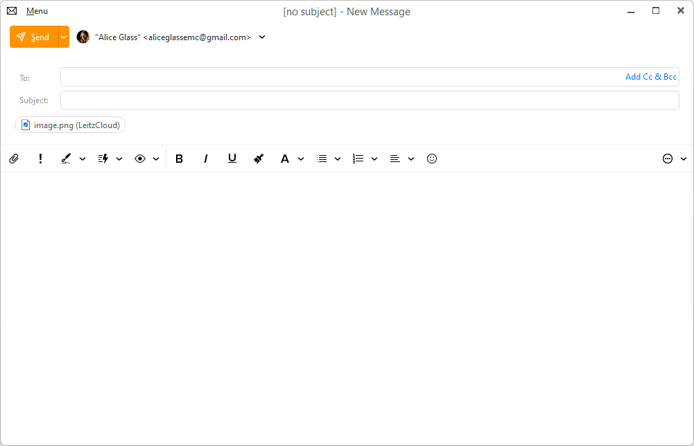The image size is (694, 446).
Task: Click the Add Cc & Bcc link
Action: 650,77
